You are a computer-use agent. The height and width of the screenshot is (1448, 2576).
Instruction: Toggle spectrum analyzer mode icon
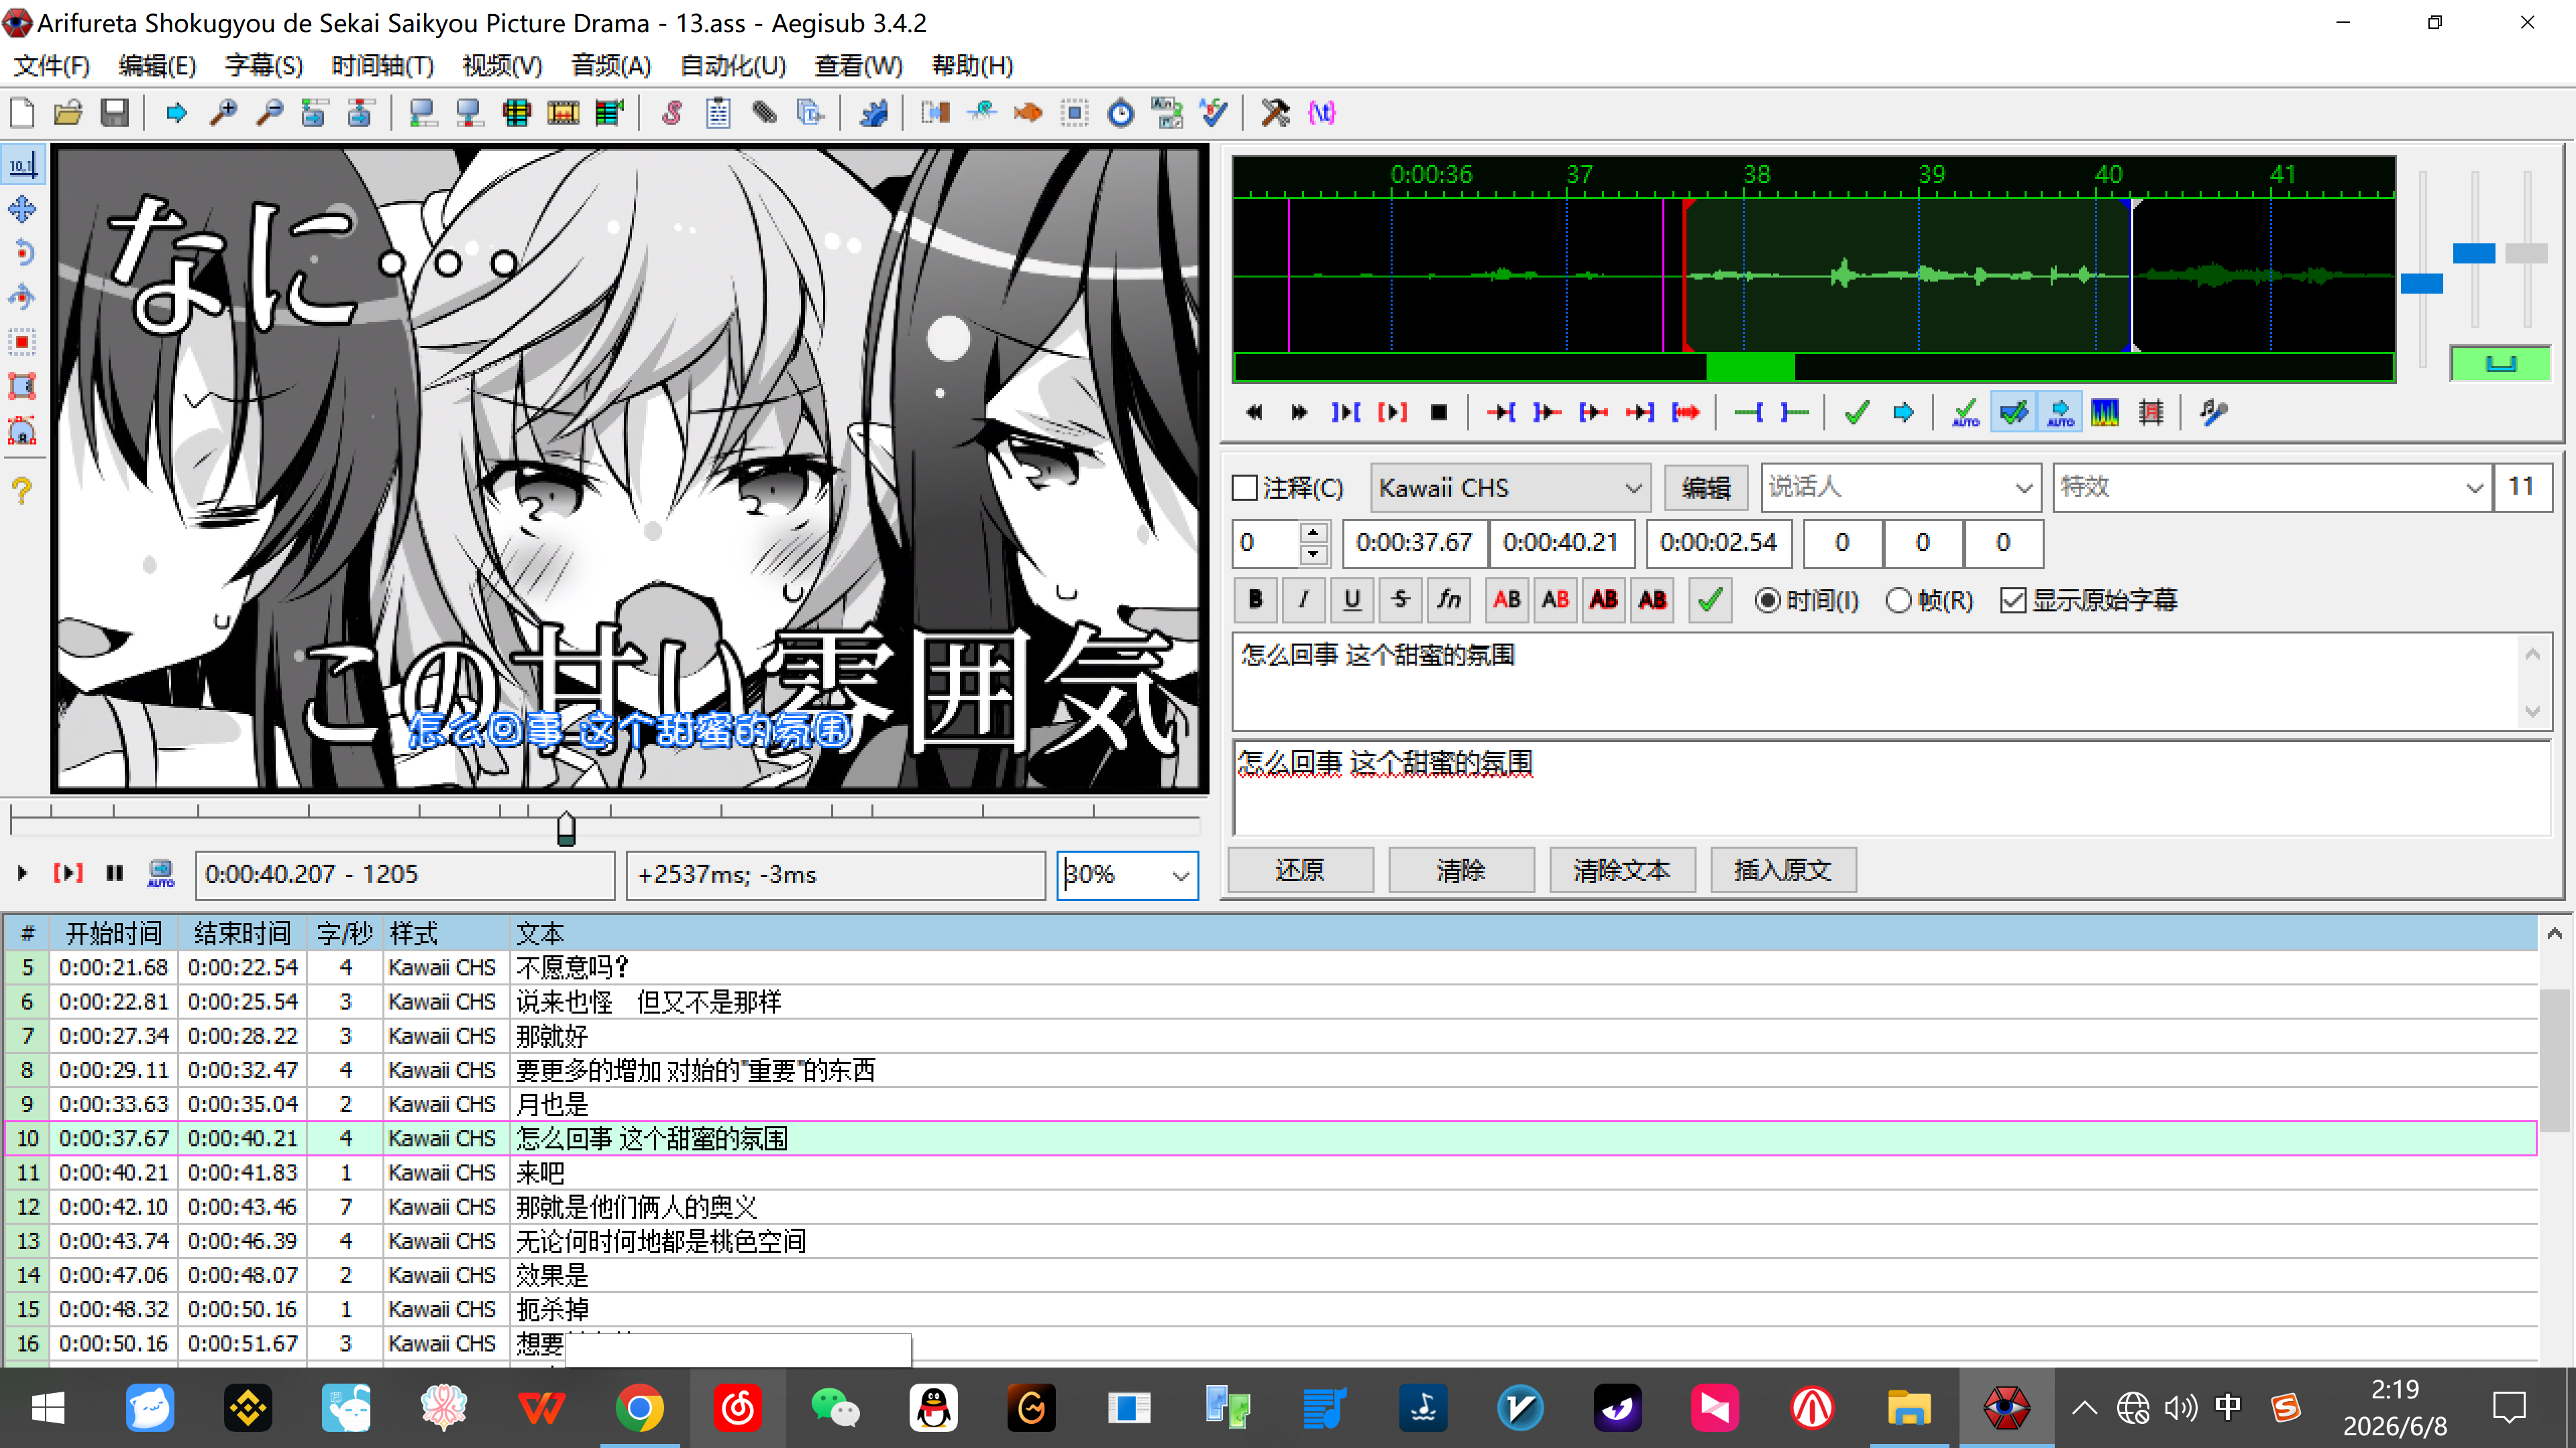tap(2105, 413)
